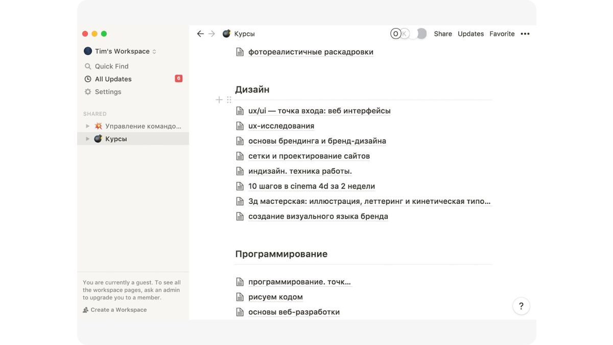Screen dimensions: 613x345
Task: Add a new block with the plus icon
Action: click(x=219, y=100)
